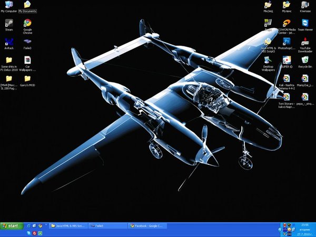Click the clock showing 23:55

point(305,225)
